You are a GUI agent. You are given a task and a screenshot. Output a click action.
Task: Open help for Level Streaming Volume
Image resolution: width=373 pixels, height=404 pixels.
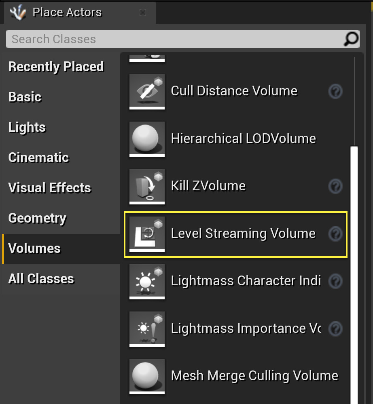pos(335,234)
